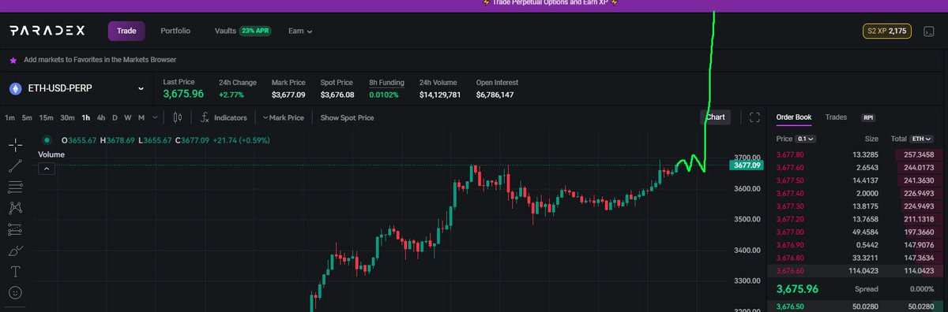
Task: Switch to daily D timeframe
Action: 115,117
